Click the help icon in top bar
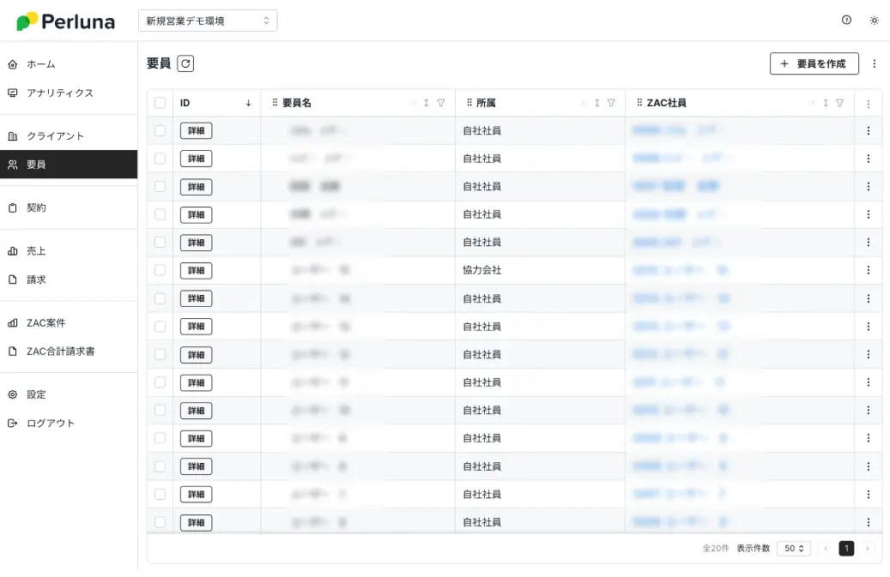The image size is (890, 577). 846,21
